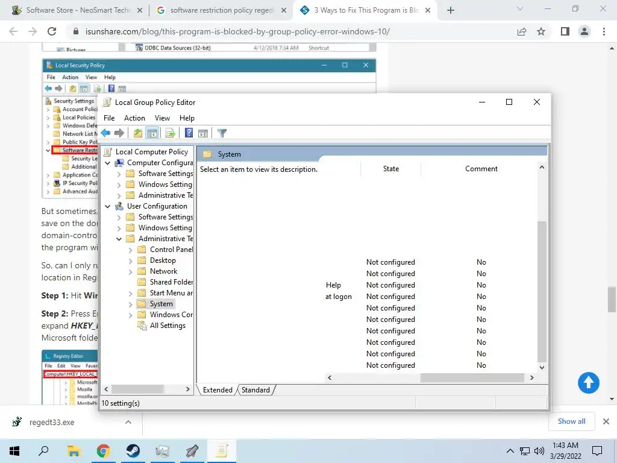Open the regedt33.exe downloaded file

51,422
